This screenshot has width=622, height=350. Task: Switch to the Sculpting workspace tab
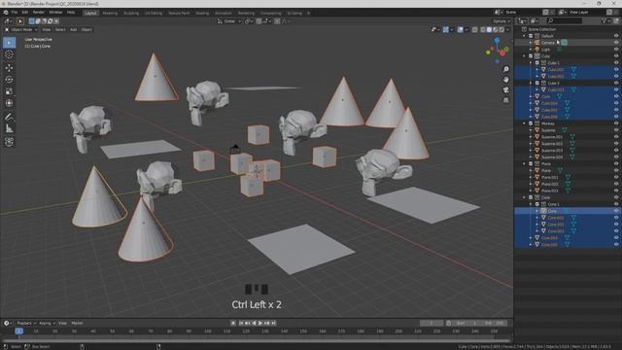click(131, 13)
